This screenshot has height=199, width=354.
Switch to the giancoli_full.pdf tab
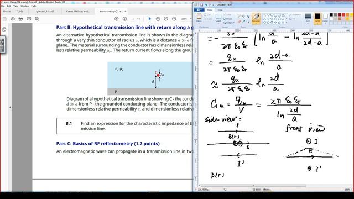[x=45, y=11]
